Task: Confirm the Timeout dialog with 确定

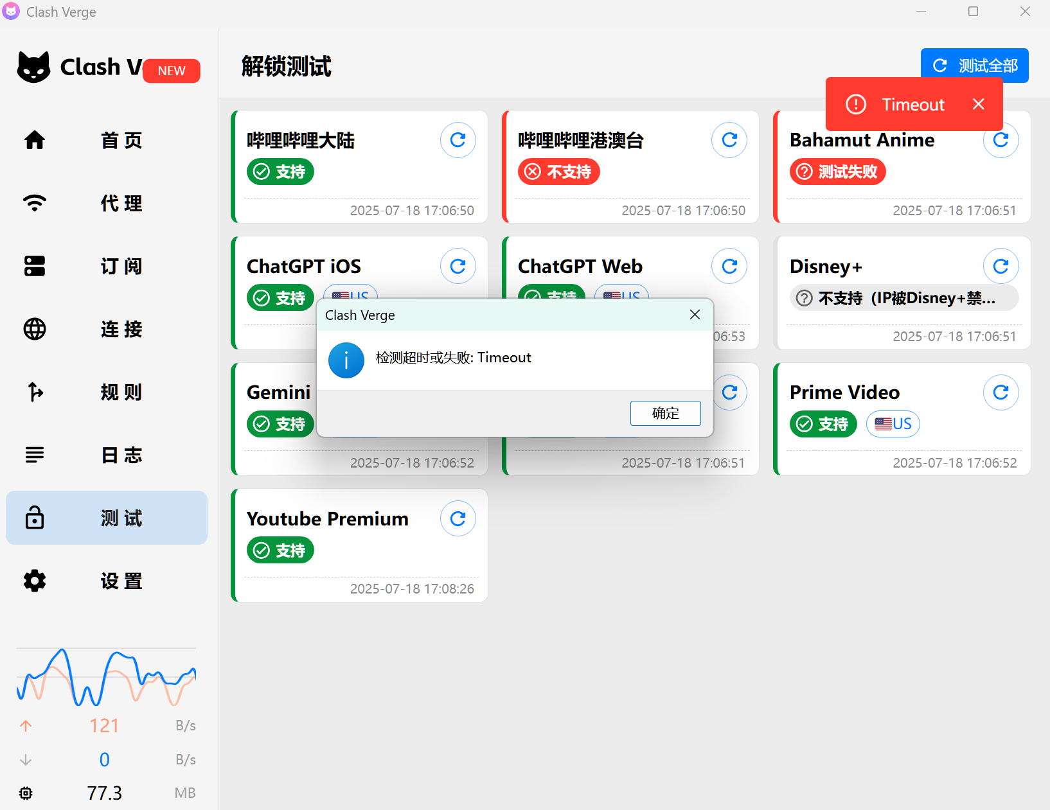Action: pyautogui.click(x=665, y=413)
